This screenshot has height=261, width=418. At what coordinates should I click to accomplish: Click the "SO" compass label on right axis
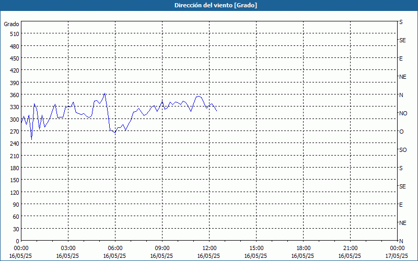(x=403, y=150)
